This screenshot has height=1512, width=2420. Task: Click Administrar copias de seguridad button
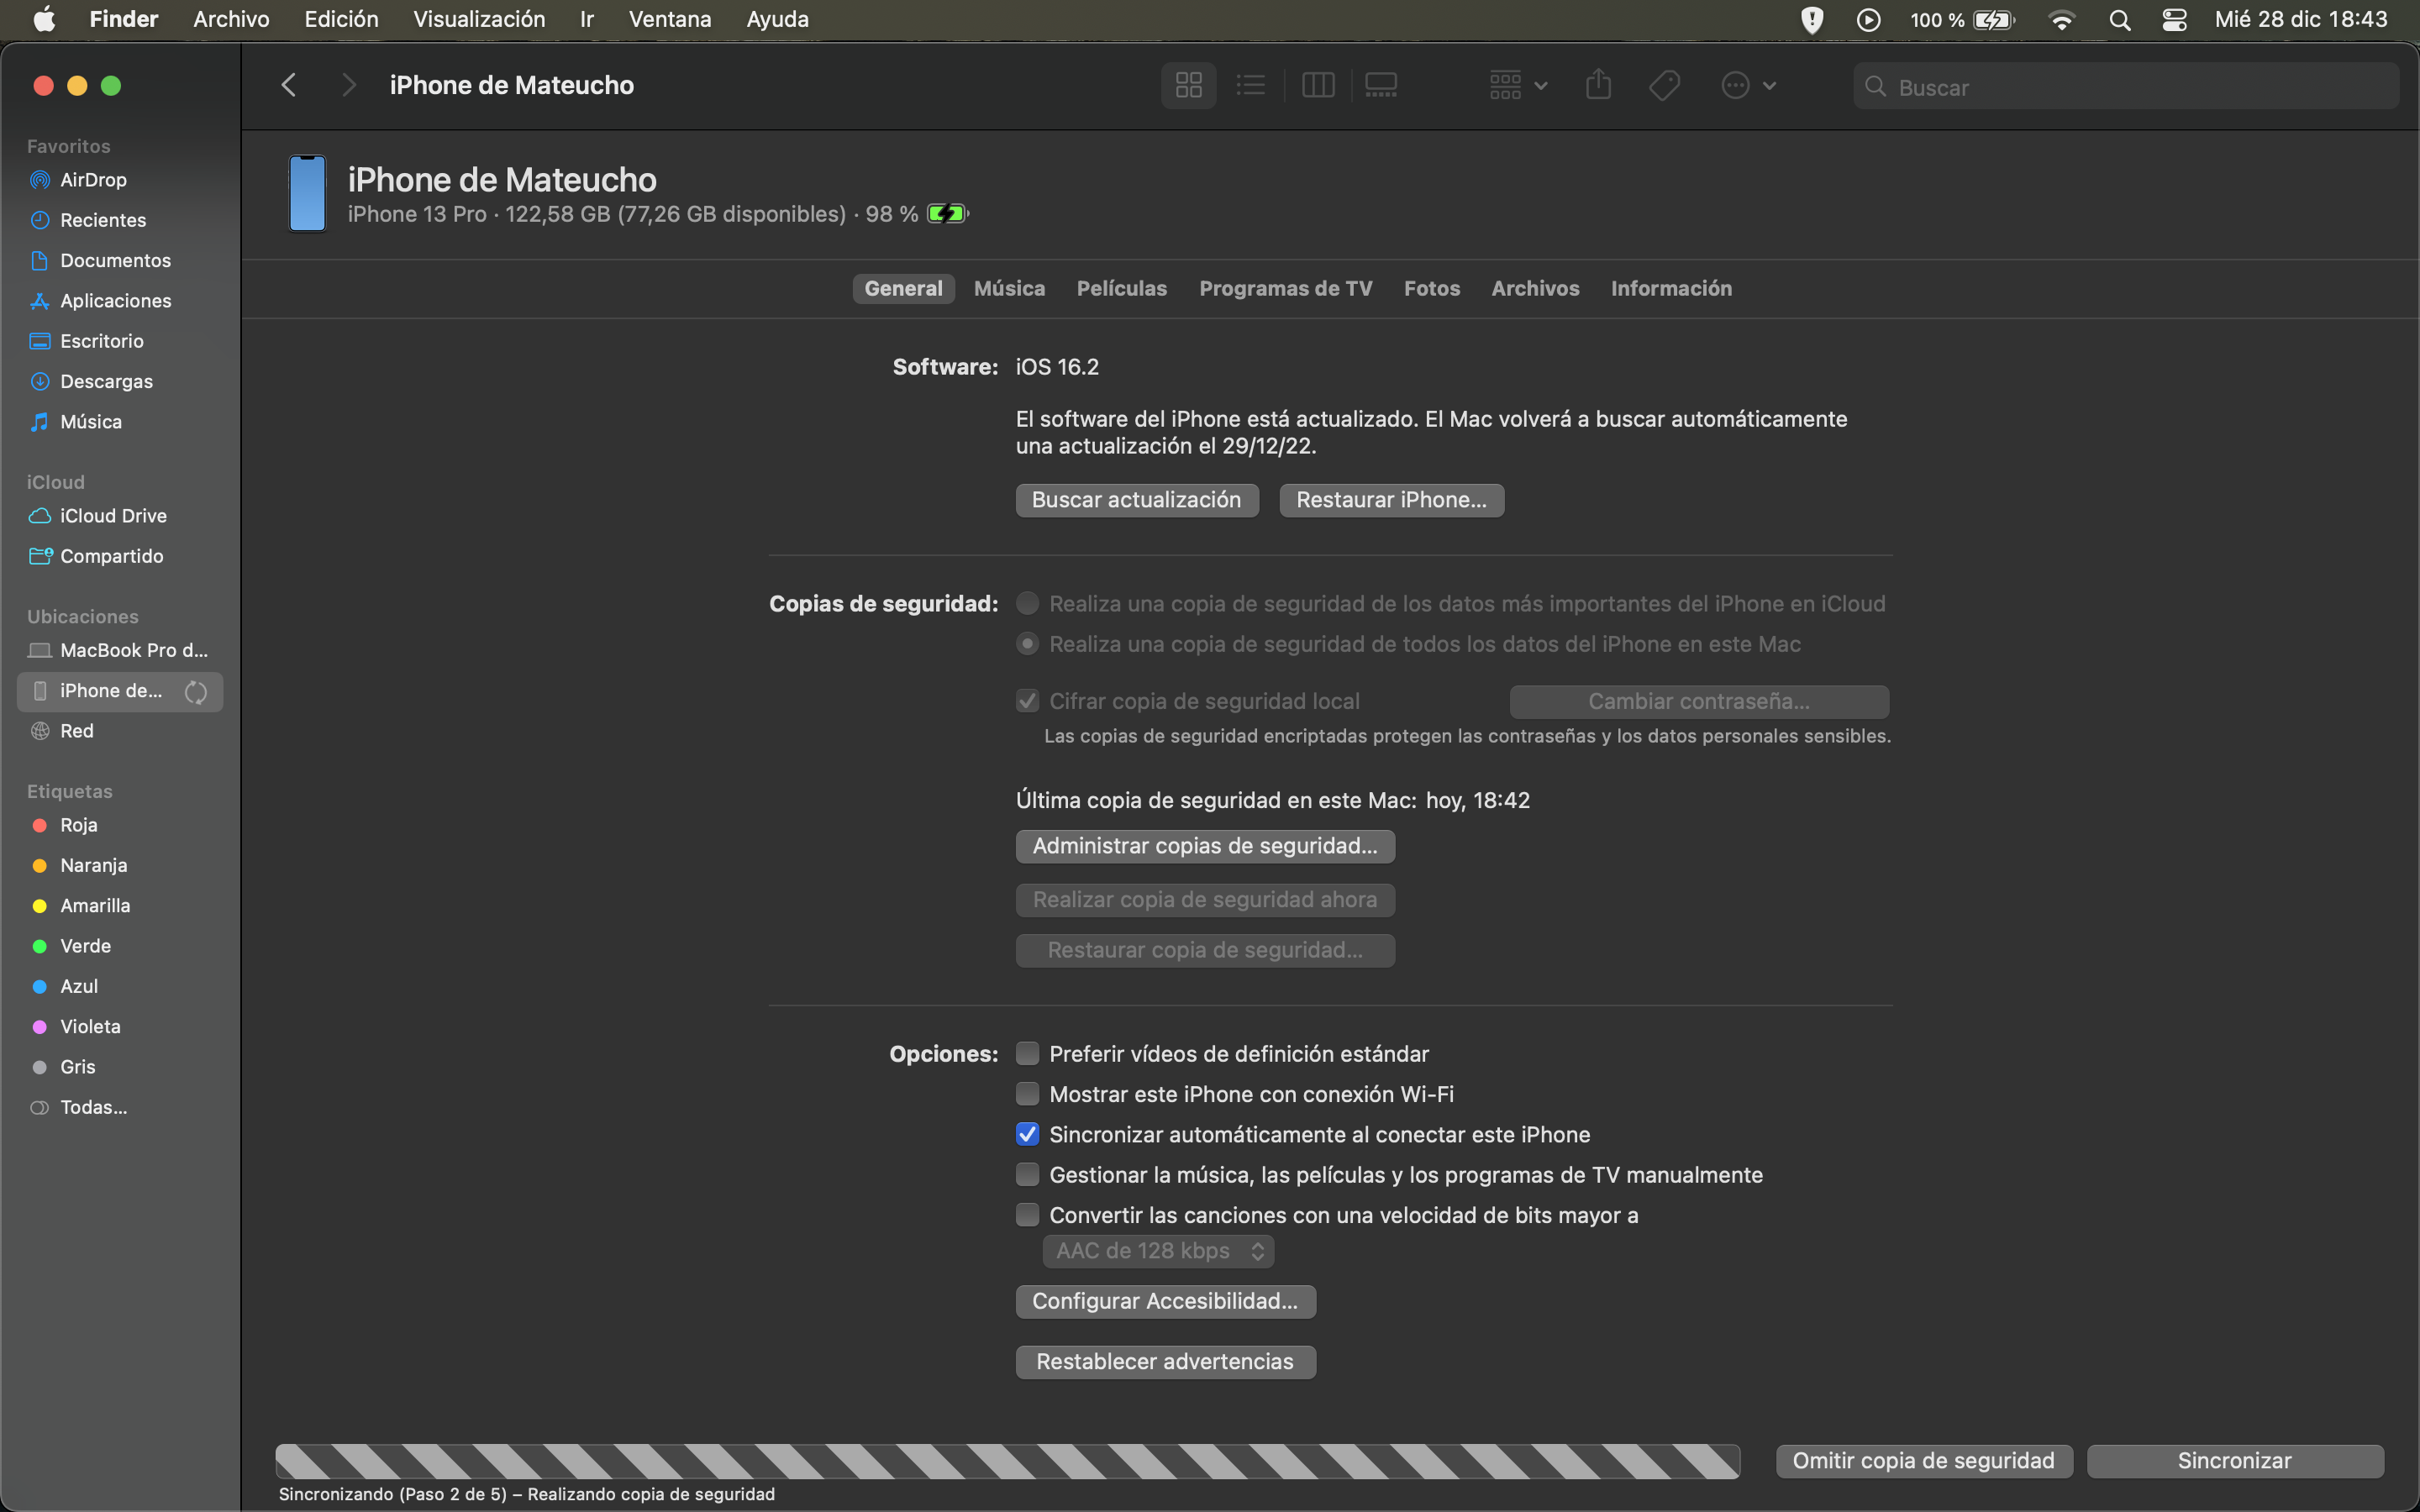coord(1204,846)
